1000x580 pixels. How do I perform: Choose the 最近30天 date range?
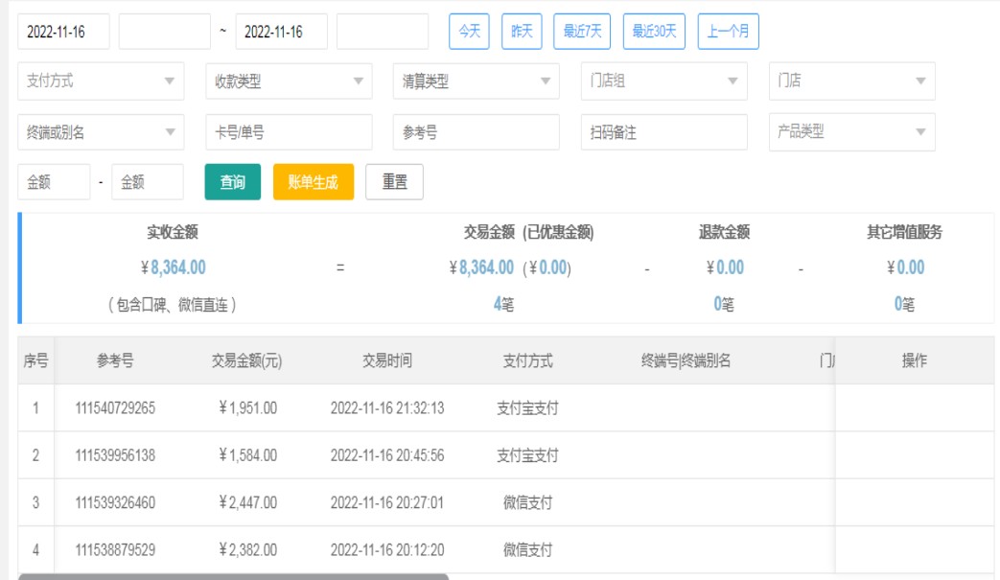tap(654, 32)
